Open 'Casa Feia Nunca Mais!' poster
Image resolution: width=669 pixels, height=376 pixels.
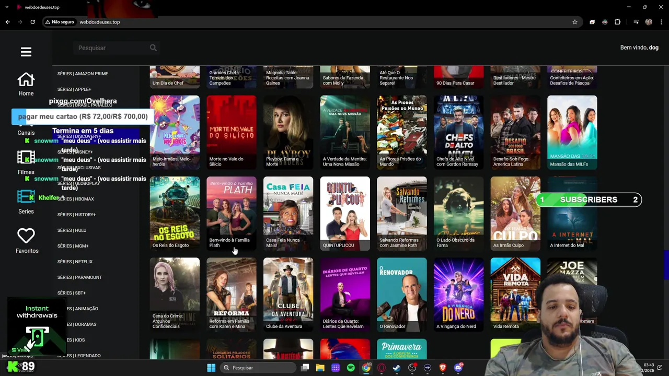[289, 214]
